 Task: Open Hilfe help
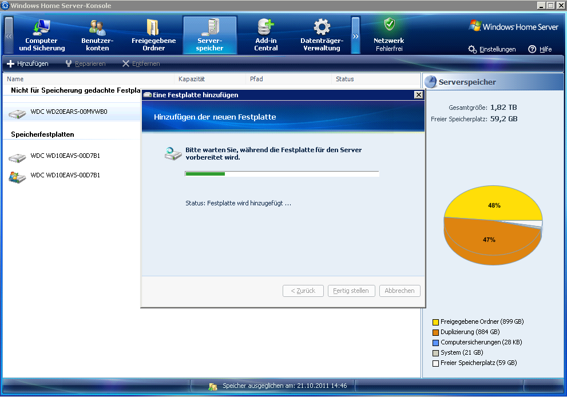click(x=540, y=49)
